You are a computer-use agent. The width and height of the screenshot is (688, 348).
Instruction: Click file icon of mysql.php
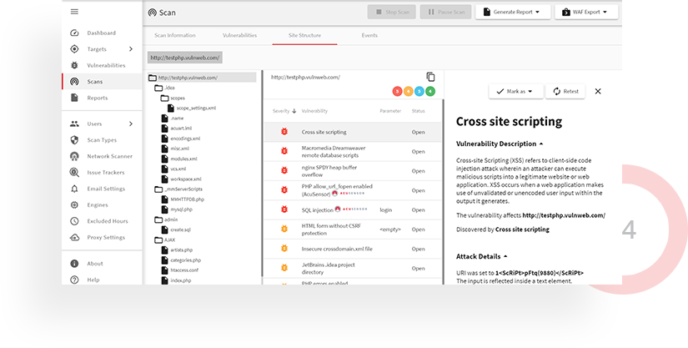pyautogui.click(x=164, y=209)
